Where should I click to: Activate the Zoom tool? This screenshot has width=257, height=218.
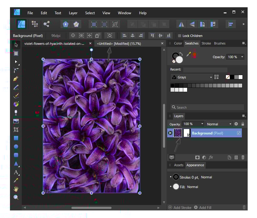click(x=16, y=197)
